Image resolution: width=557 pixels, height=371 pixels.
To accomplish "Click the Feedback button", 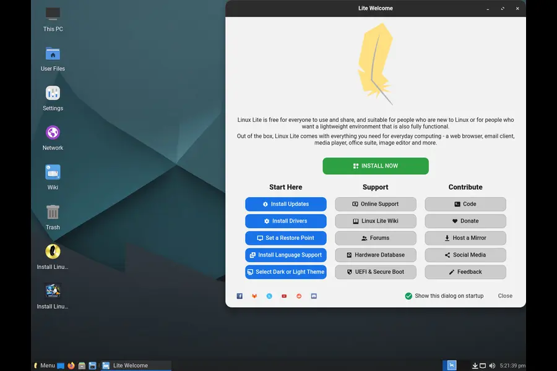I will (465, 272).
